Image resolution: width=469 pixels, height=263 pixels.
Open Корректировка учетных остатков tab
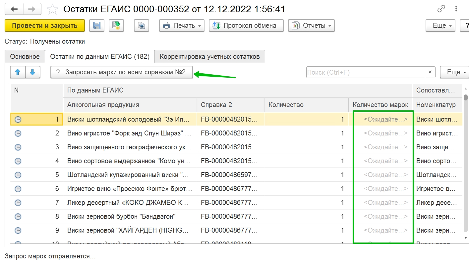[210, 56]
